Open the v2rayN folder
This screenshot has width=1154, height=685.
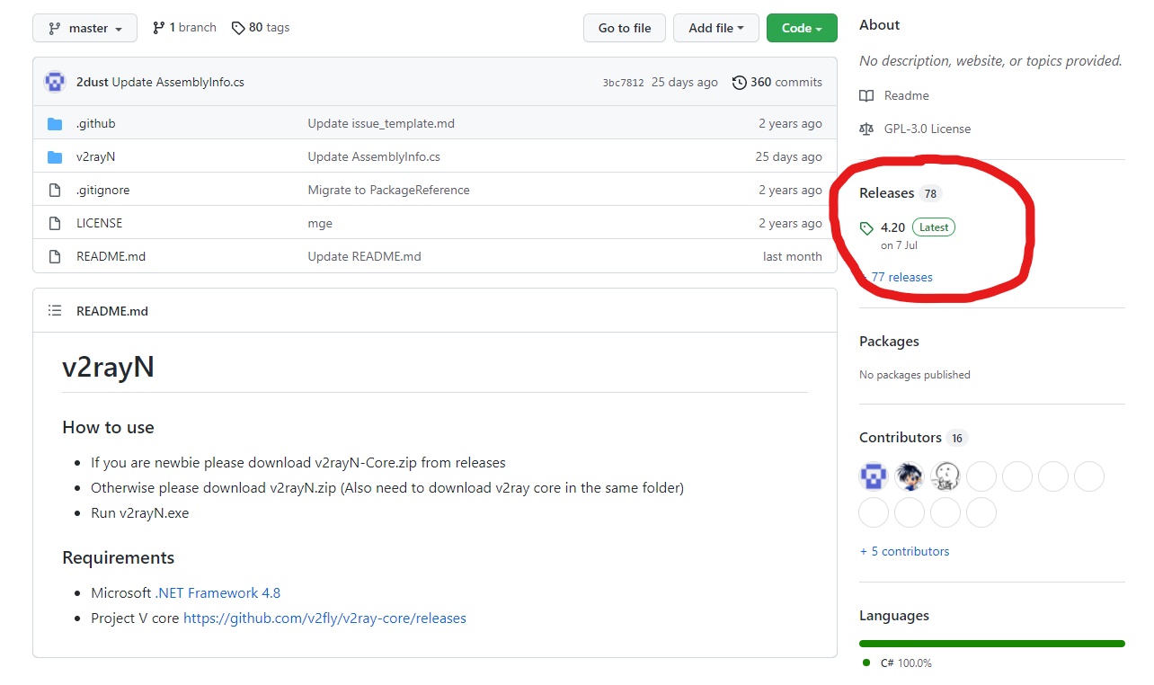[96, 156]
